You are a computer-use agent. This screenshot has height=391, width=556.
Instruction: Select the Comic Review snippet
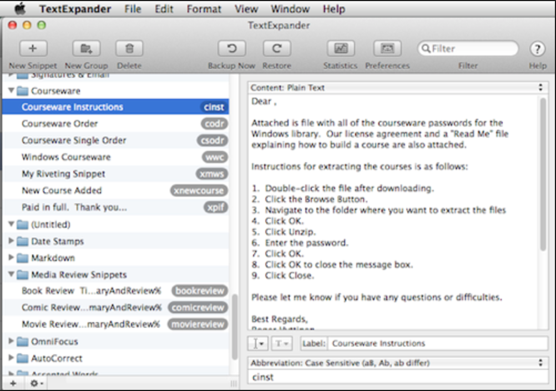coord(115,307)
